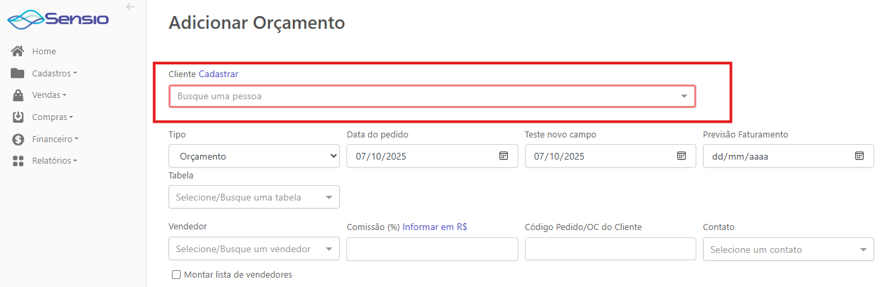The image size is (889, 287).
Task: Click the Cadastros folder icon
Action: 18,73
